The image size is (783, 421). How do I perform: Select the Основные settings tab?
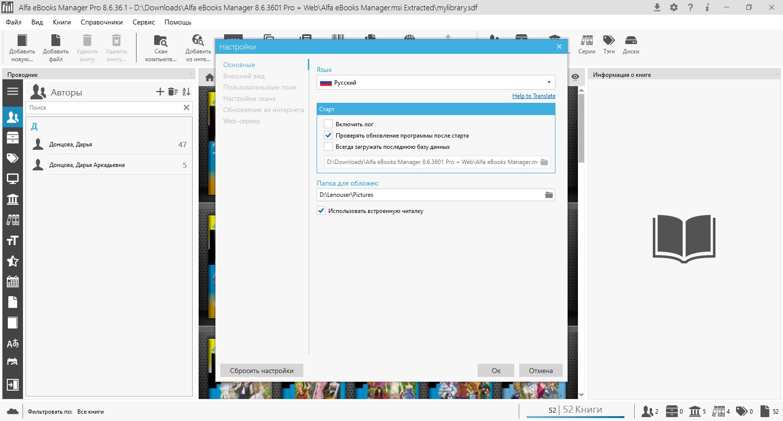click(x=239, y=65)
